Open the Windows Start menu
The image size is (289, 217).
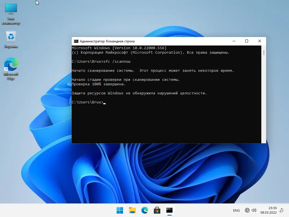120,210
